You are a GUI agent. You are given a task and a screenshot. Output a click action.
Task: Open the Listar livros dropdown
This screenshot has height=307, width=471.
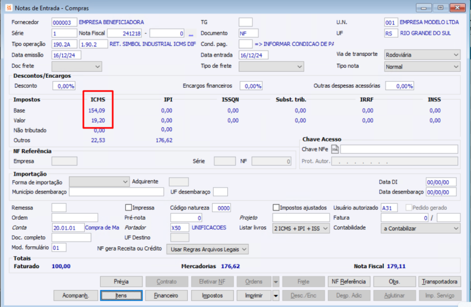pos(301,229)
